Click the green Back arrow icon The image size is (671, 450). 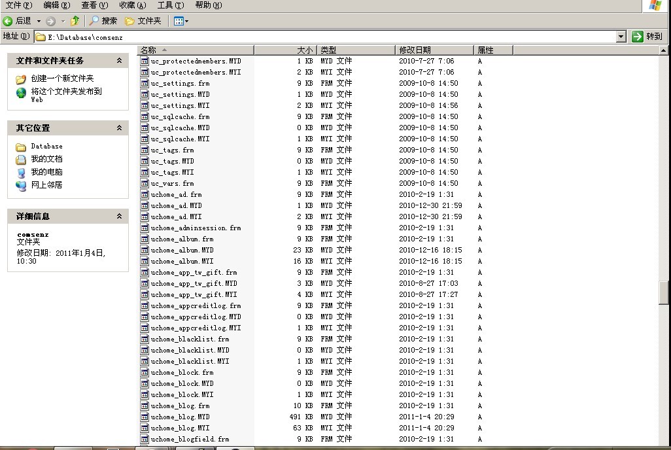click(7, 20)
